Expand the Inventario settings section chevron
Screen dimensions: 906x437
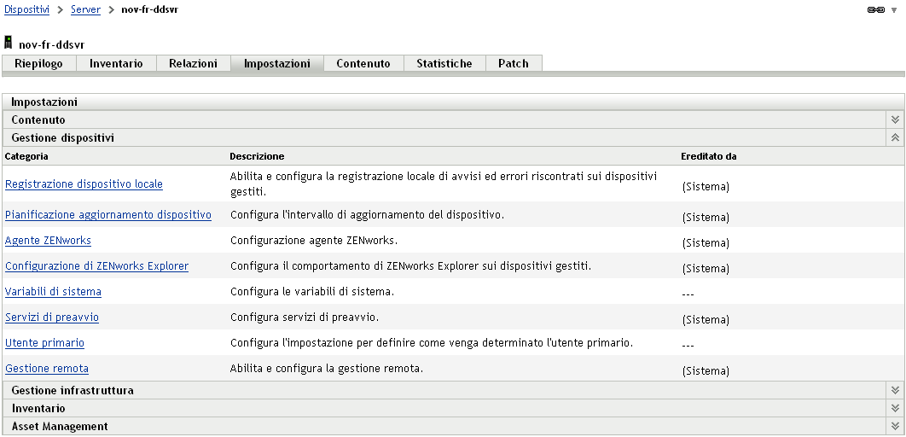pos(895,409)
